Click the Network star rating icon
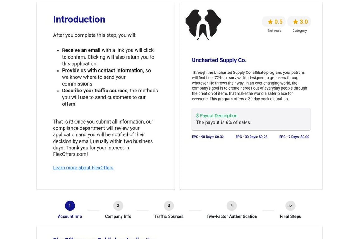The height and width of the screenshot is (239, 359). tap(270, 22)
